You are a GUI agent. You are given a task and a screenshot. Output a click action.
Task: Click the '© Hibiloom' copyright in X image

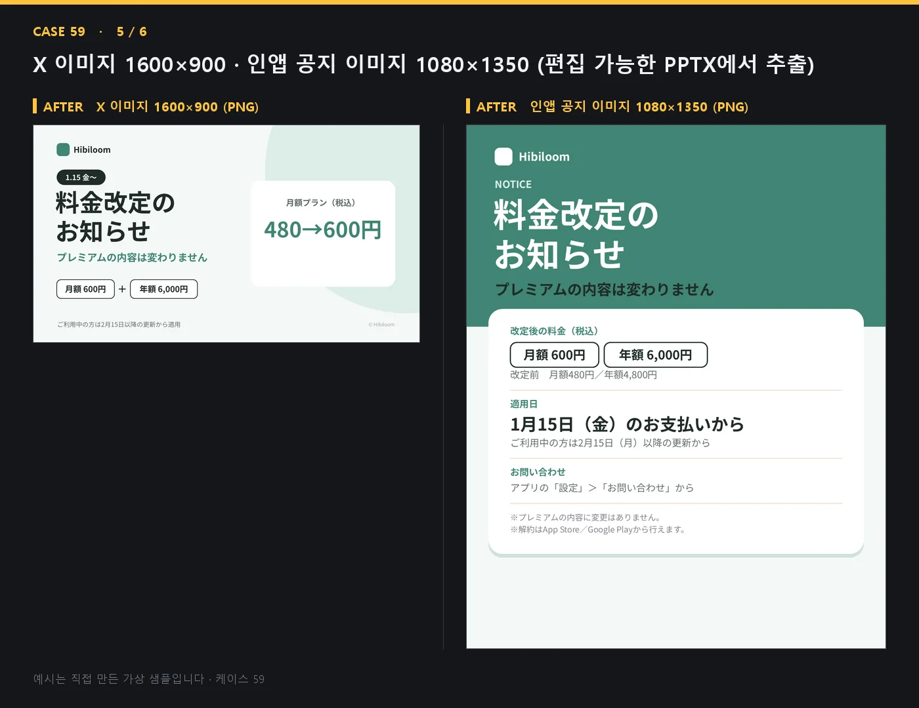[x=381, y=324]
